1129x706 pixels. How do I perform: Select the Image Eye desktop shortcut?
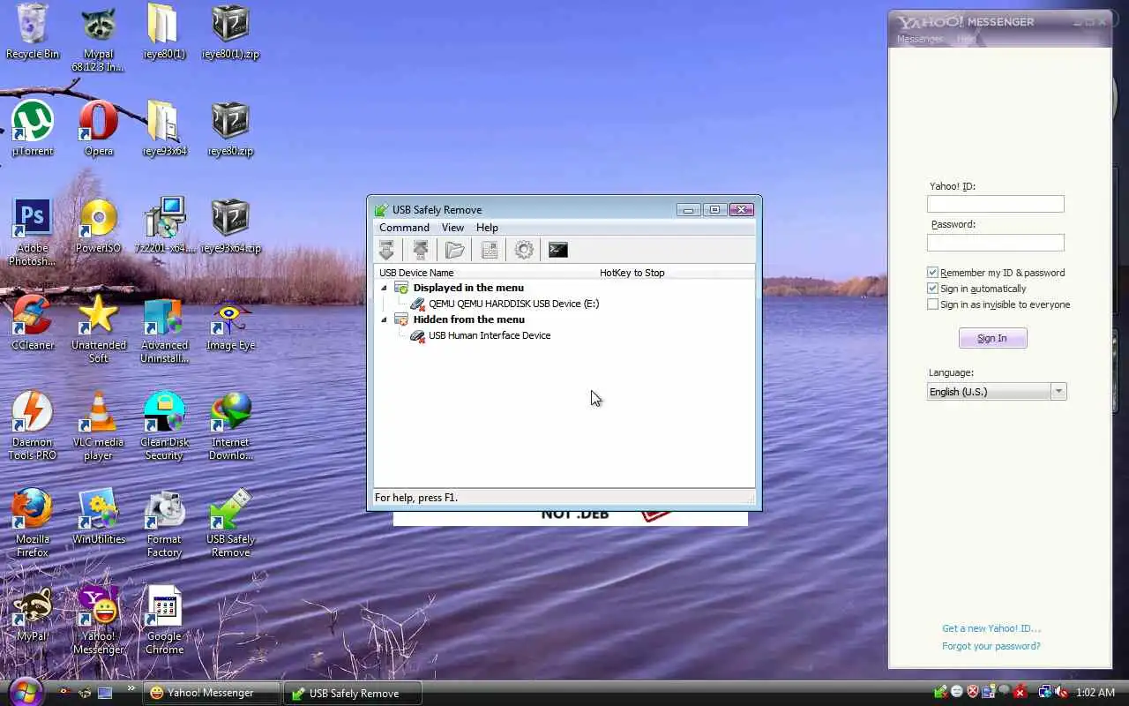230,323
